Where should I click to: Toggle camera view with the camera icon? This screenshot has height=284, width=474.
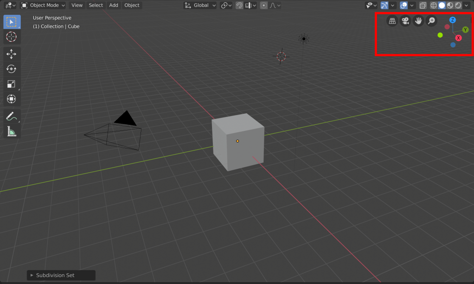pyautogui.click(x=405, y=21)
